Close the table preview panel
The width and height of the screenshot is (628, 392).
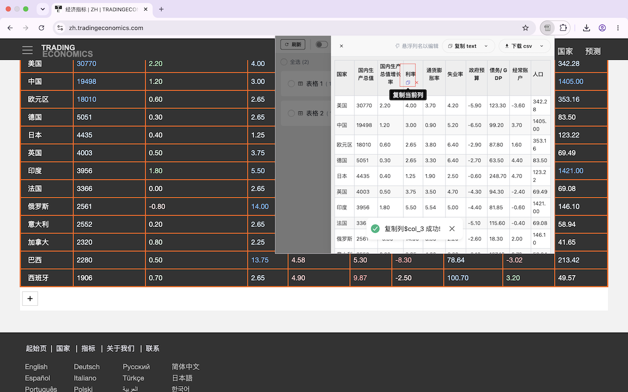point(341,46)
